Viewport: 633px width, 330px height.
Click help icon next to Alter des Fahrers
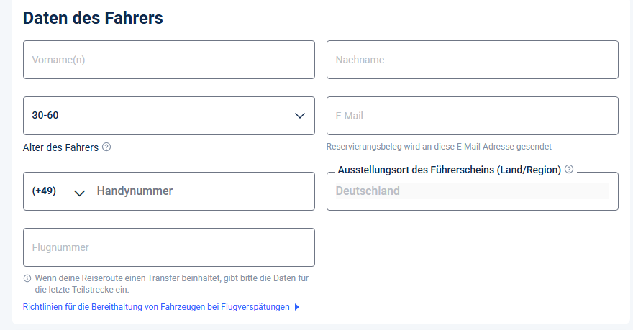[x=106, y=147]
